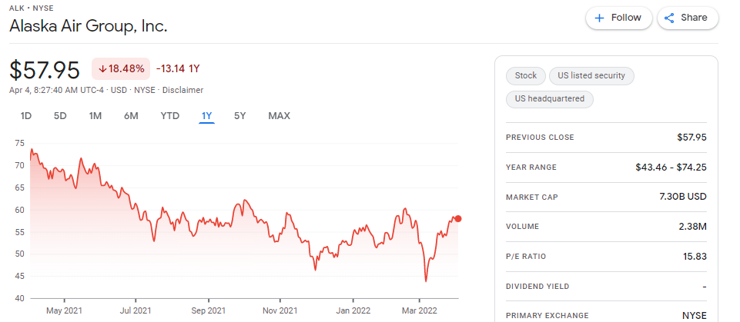740x322 pixels.
Task: Switch chart to 5D range
Action: pyautogui.click(x=60, y=116)
